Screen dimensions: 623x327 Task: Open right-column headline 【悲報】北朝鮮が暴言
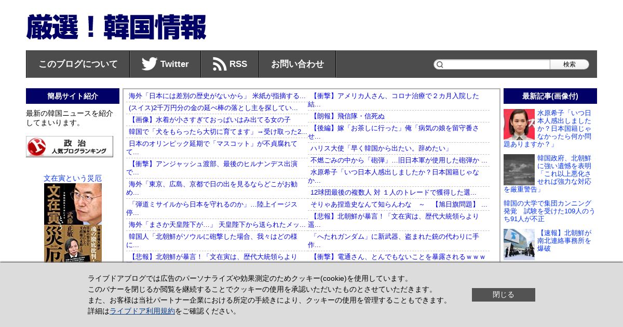click(394, 221)
